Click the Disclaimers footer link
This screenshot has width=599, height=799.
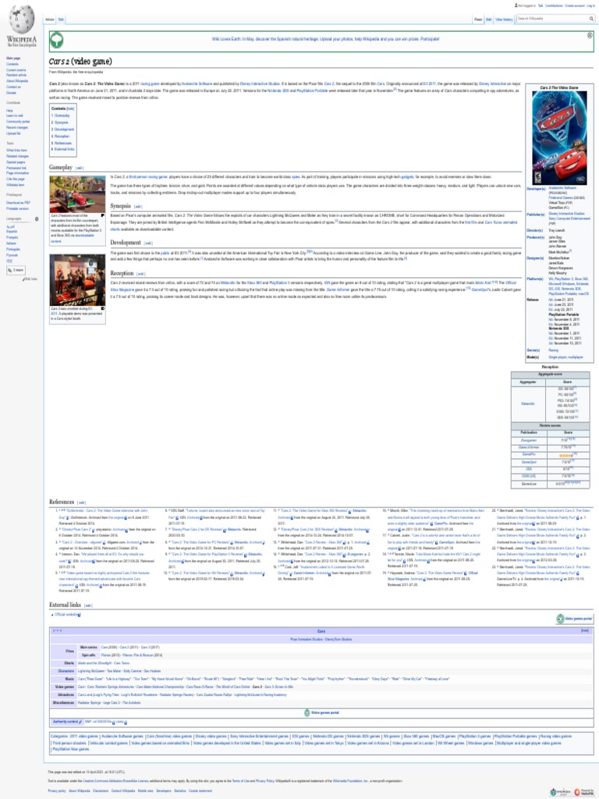tap(101, 791)
